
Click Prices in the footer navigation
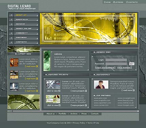tap(84, 114)
